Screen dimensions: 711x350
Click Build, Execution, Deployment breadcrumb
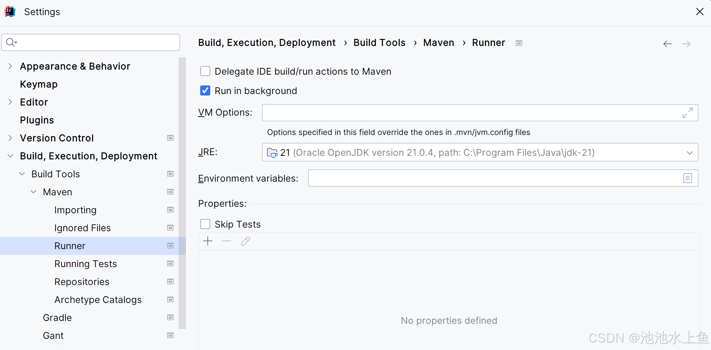(267, 43)
